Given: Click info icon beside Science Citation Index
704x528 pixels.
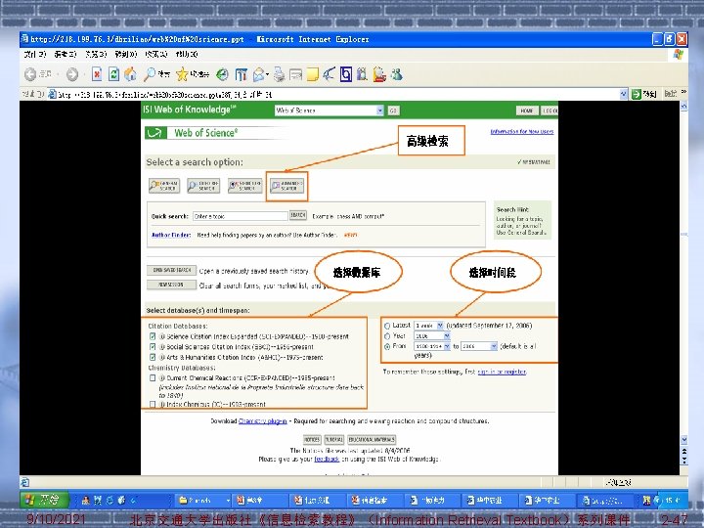Looking at the screenshot, I should [162, 336].
